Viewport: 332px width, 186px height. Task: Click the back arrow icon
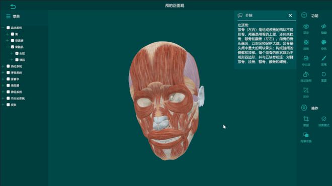(x=13, y=7)
